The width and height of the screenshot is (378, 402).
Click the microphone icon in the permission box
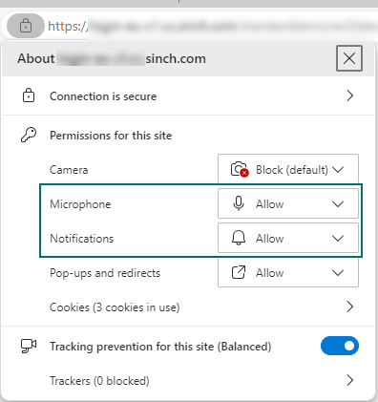point(239,203)
